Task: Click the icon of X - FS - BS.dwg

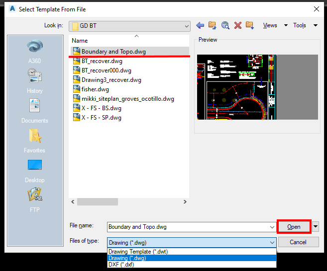Action: coord(77,108)
